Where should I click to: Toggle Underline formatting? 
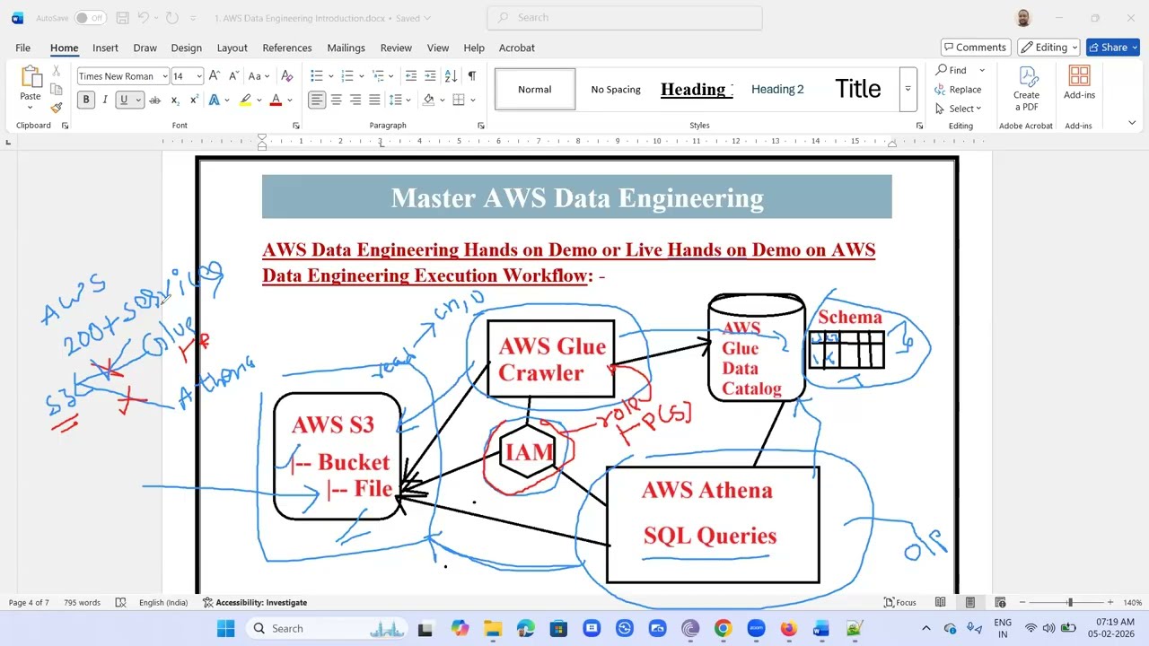point(124,100)
